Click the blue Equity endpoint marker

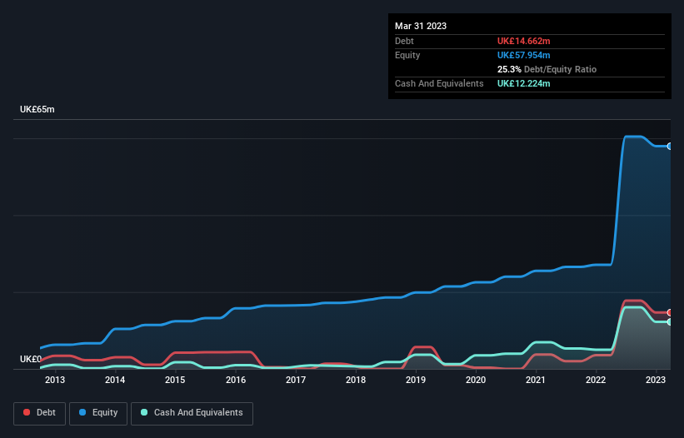point(669,147)
